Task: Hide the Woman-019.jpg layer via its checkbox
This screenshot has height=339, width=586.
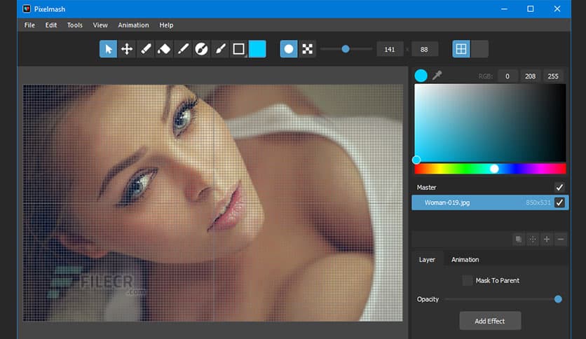Action: [x=559, y=202]
